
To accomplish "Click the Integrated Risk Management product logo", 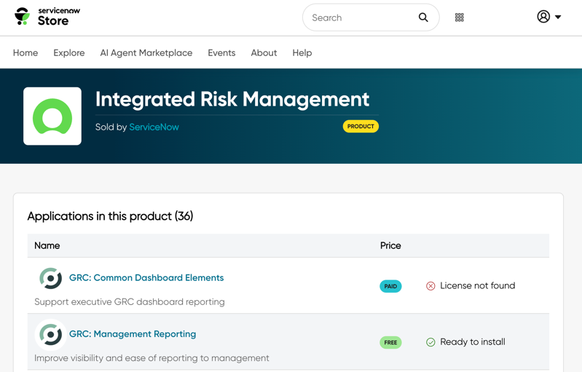I will (x=52, y=116).
